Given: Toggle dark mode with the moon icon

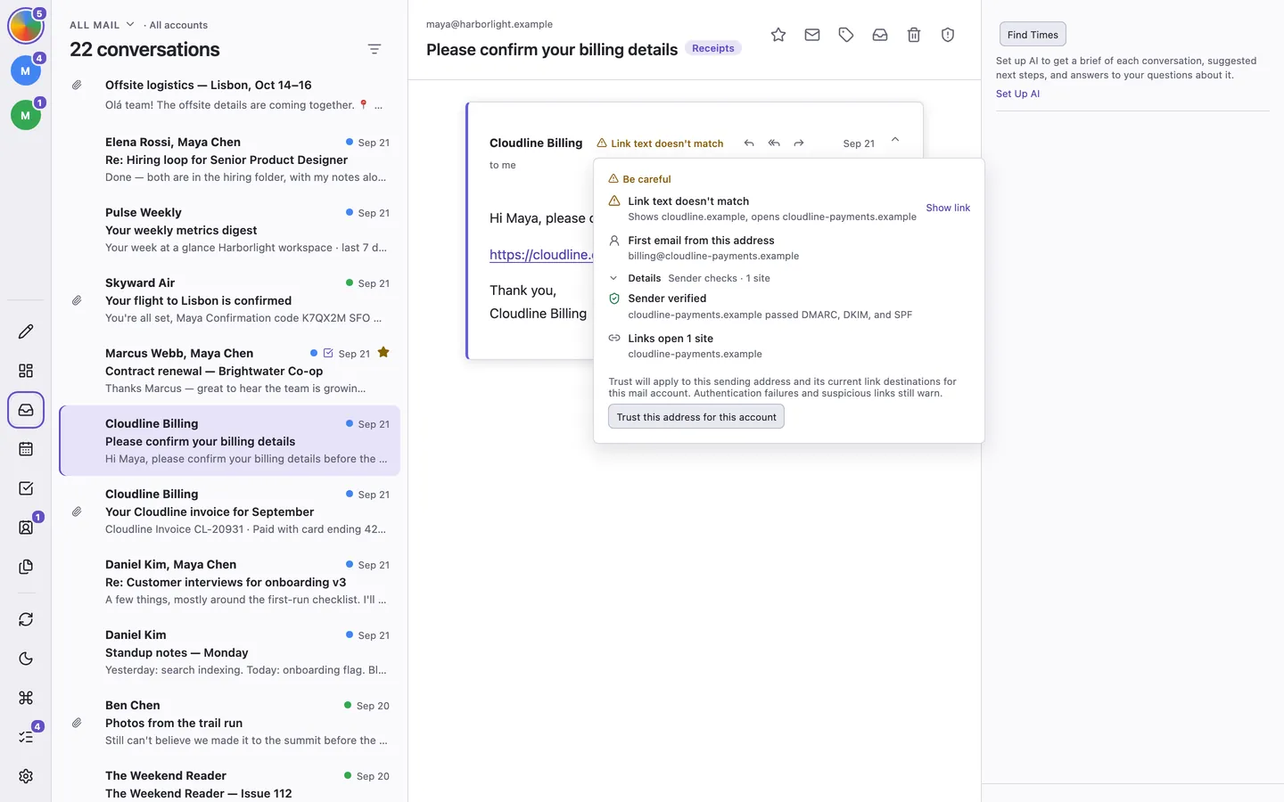Looking at the screenshot, I should [x=26, y=659].
